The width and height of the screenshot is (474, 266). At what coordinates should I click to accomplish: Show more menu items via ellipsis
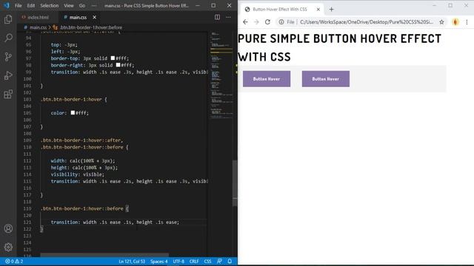coord(94,5)
